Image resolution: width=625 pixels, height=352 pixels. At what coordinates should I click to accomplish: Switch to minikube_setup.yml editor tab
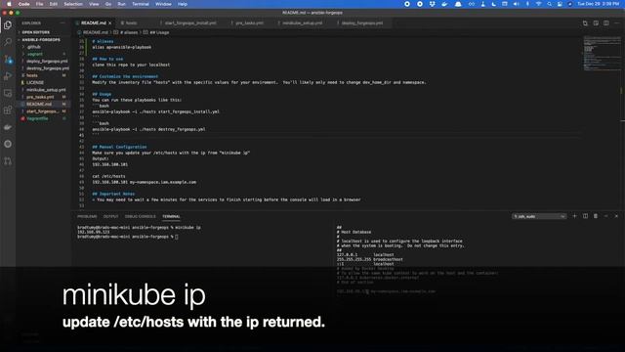coord(302,23)
